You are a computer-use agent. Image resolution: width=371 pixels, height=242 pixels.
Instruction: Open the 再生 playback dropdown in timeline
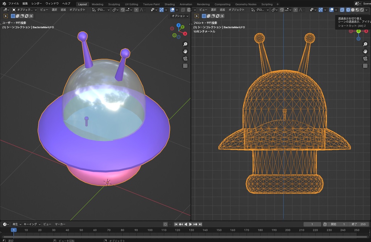[17, 224]
